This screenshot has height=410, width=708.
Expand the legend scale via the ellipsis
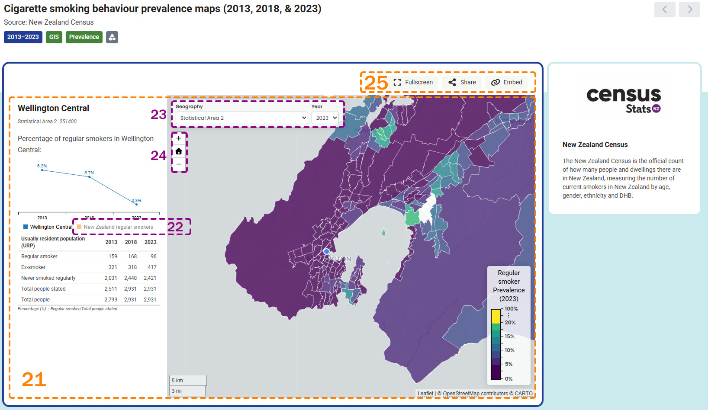coord(508,315)
